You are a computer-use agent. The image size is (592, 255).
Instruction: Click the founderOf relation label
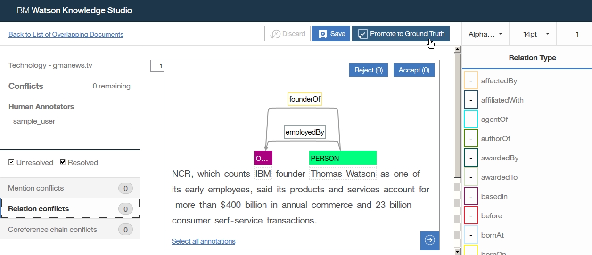305,99
